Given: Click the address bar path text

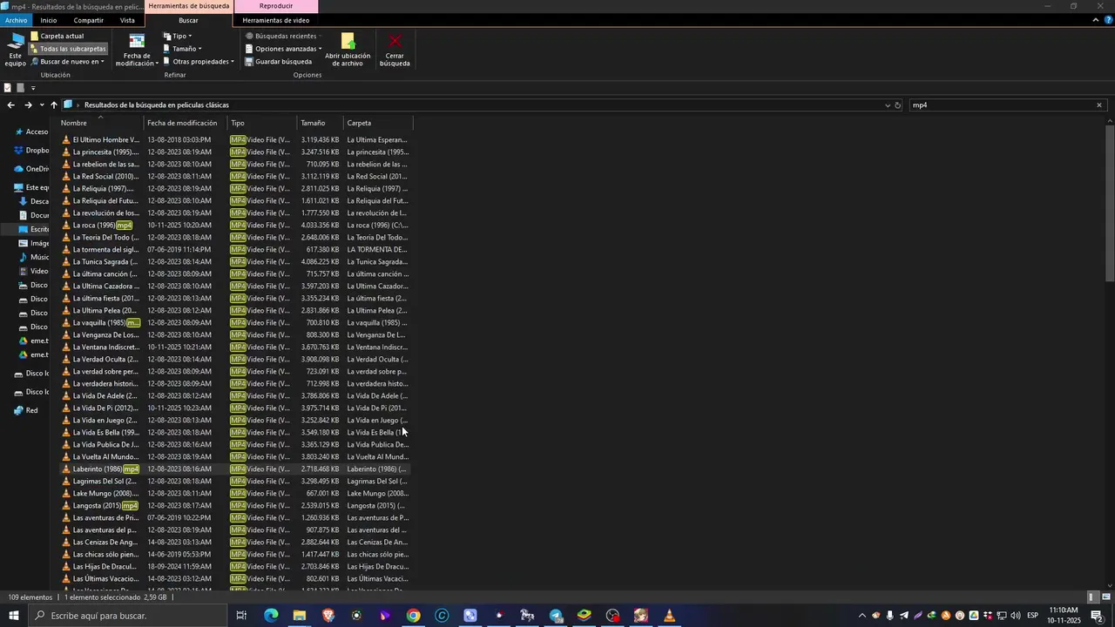Looking at the screenshot, I should [157, 105].
